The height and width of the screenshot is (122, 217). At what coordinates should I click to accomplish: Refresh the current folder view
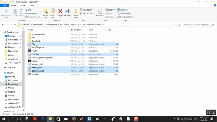pyautogui.click(x=179, y=25)
